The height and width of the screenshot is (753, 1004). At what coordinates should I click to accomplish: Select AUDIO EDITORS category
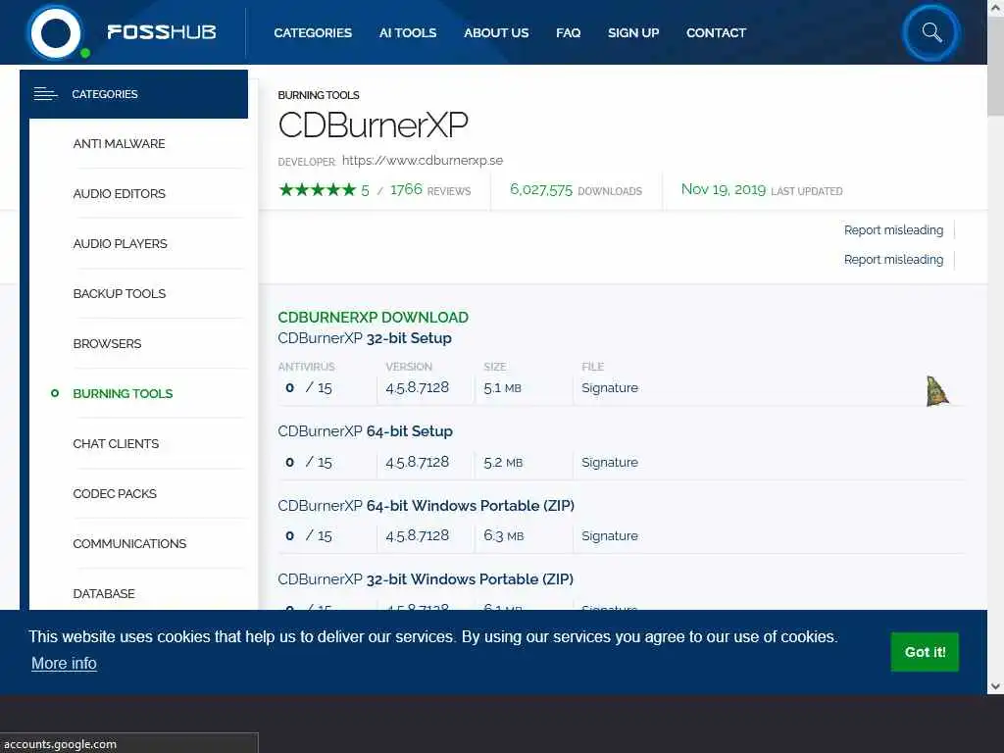tap(119, 193)
